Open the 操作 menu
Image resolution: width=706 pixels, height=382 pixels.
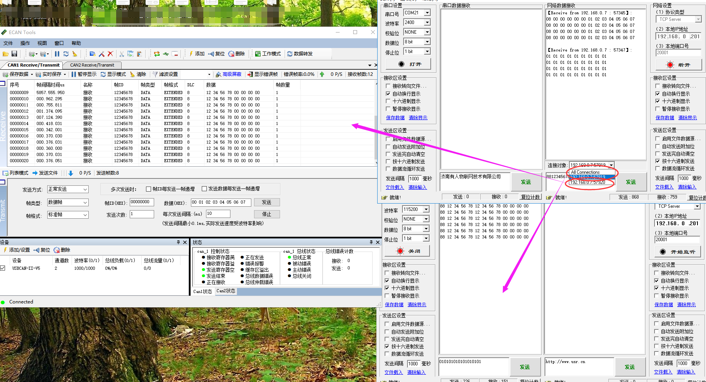point(25,43)
